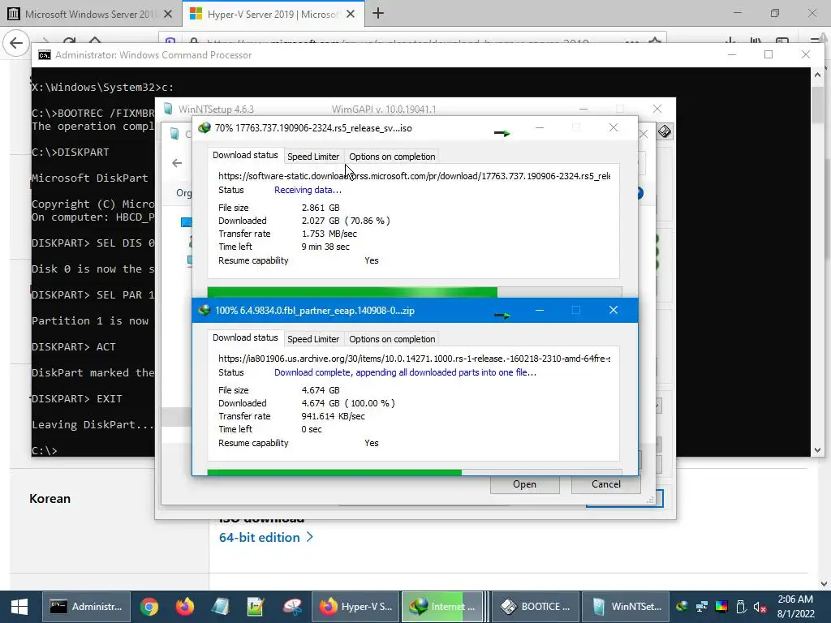Screen dimensions: 831x623
Task: Open the 64-bit edition link
Action: click(266, 537)
